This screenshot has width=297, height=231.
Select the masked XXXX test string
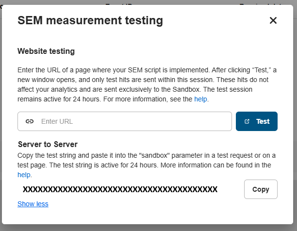pyautogui.click(x=120, y=189)
